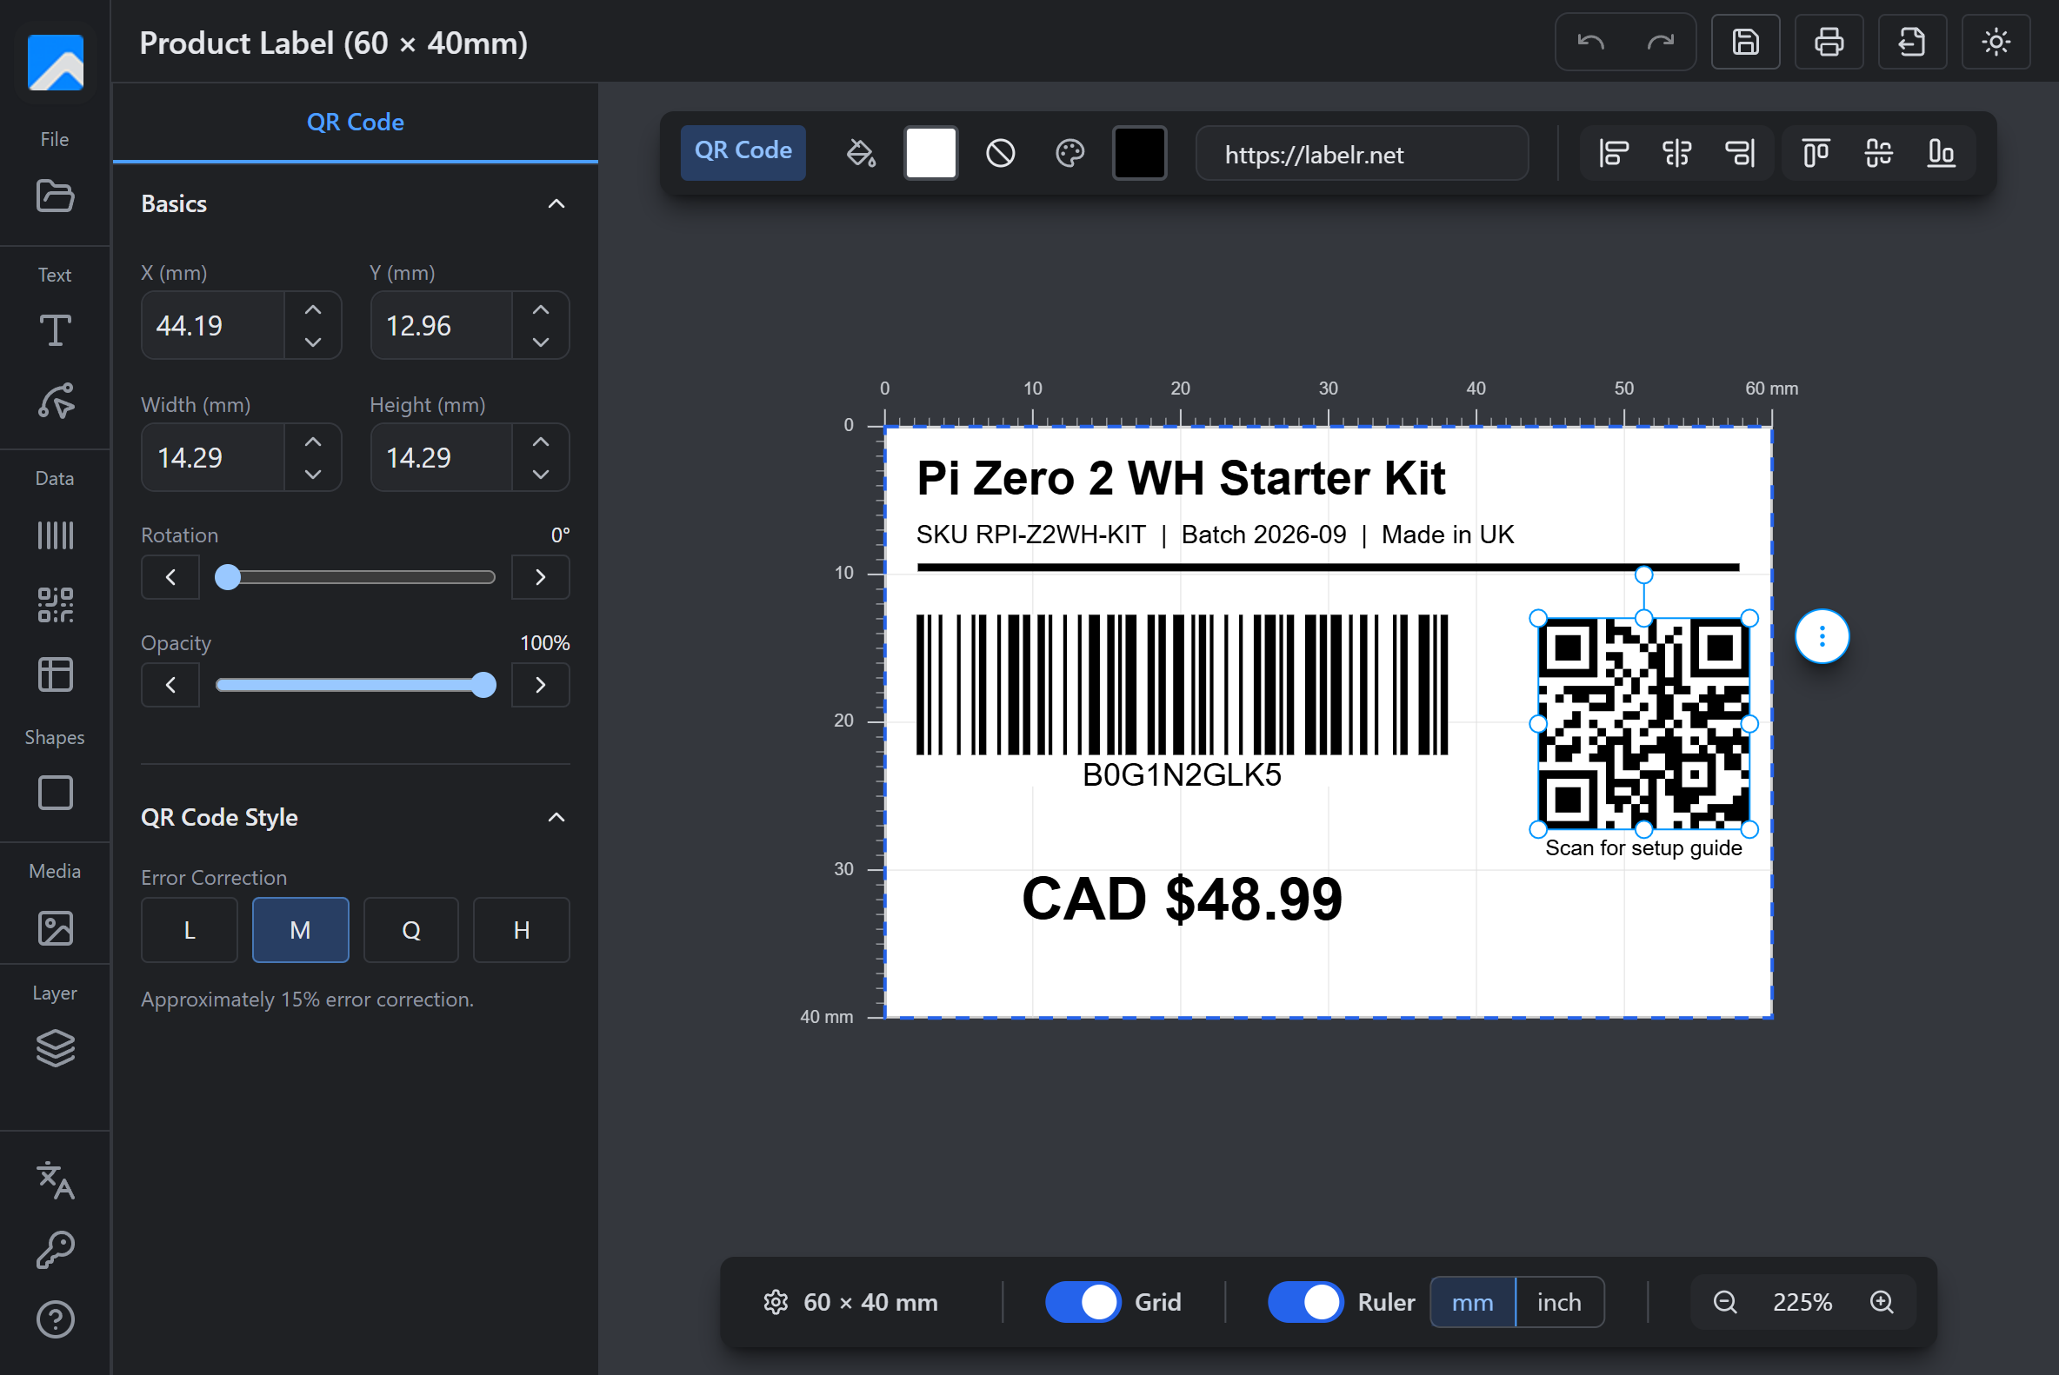Decrease Height (mm) stepper

coord(542,474)
